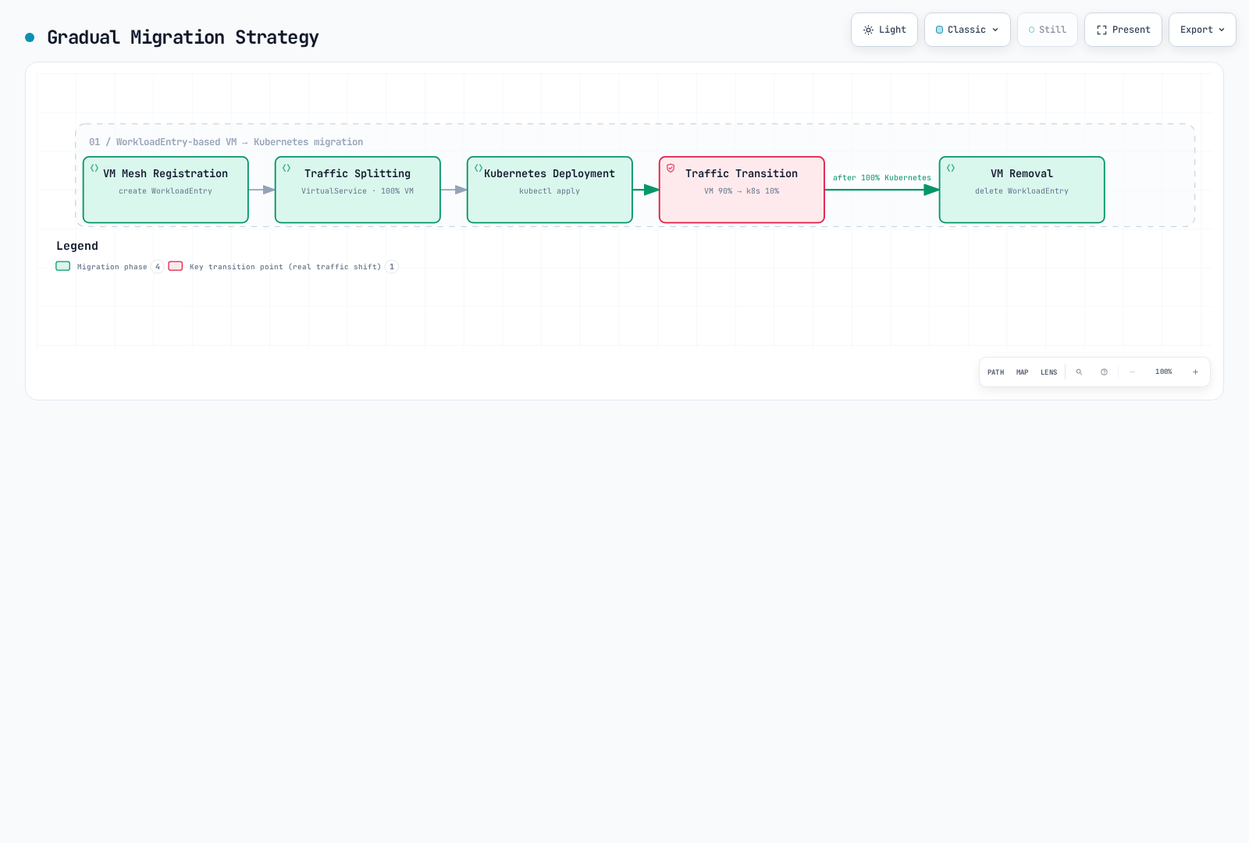Open help via the question mark icon
Image resolution: width=1249 pixels, height=843 pixels.
point(1105,372)
